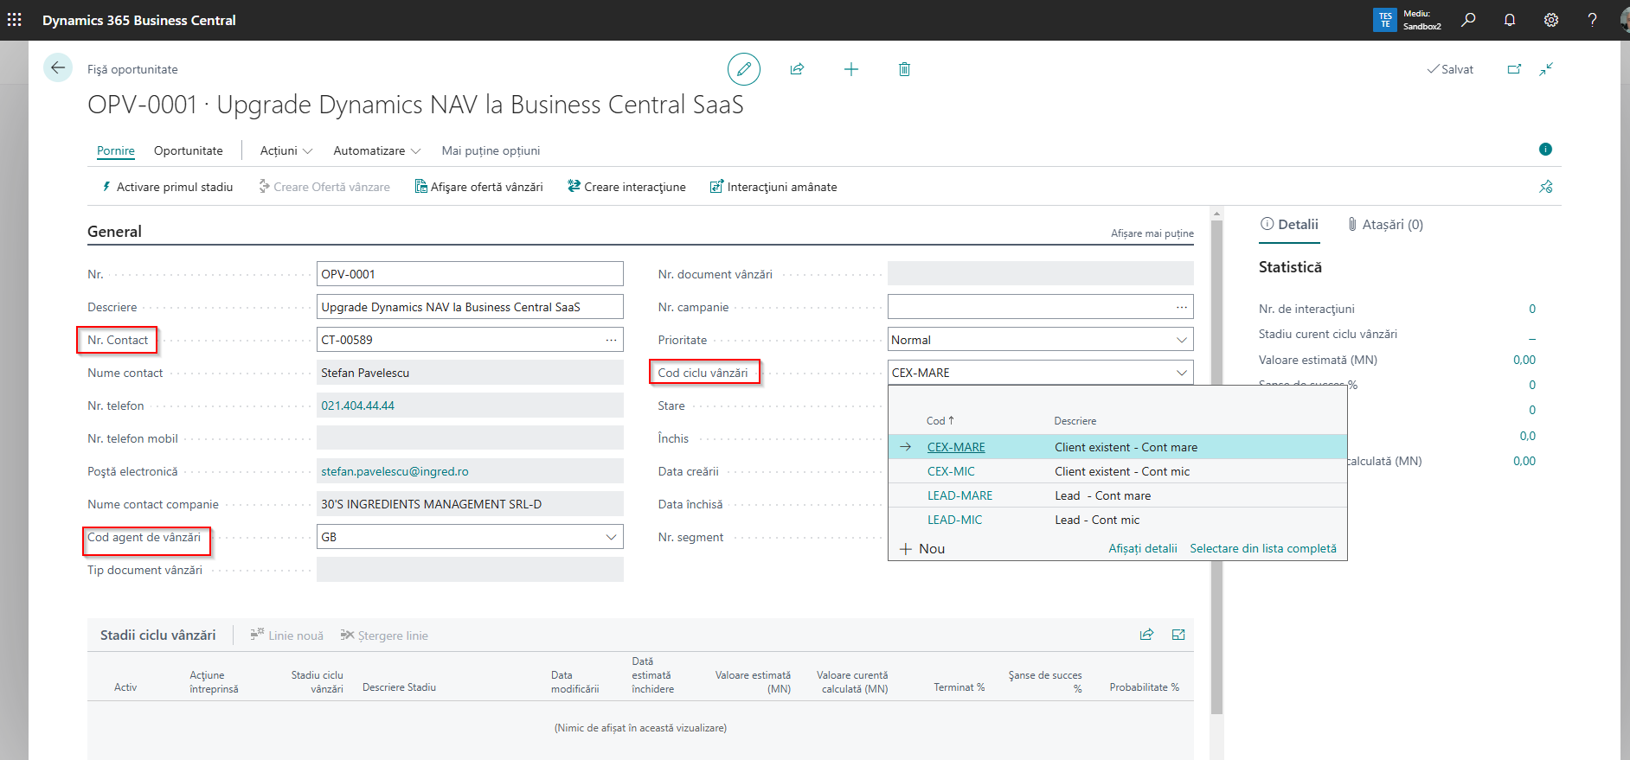
Task: Select the CEX-MARE row
Action: 1118,447
